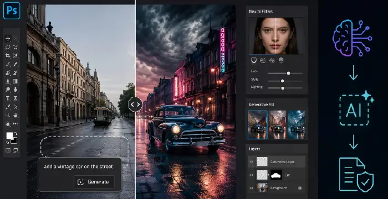Choose the second face Neural Filter icon

pos(263,60)
